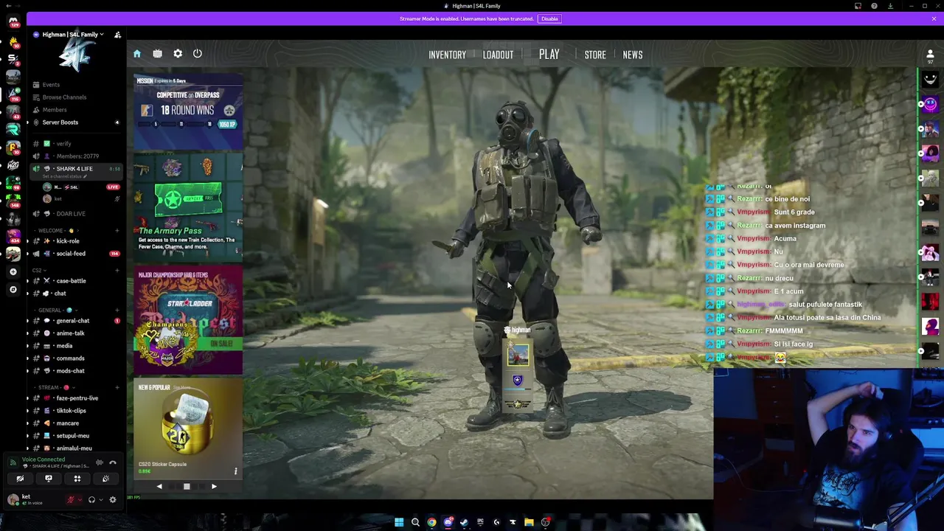Viewport: 944px width, 531px height.
Task: Go to the previous store carousel item
Action: pos(159,486)
